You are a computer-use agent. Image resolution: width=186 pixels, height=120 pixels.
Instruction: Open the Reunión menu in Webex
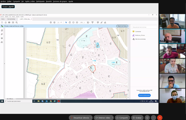(49, 1)
